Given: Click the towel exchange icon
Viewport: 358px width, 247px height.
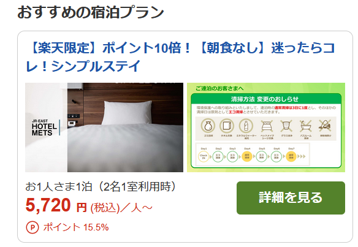Looking at the screenshot, I should coord(227,126).
